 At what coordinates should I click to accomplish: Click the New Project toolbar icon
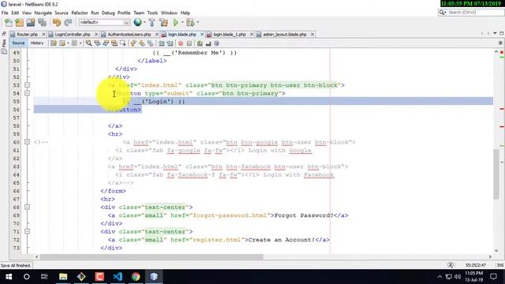click(x=19, y=22)
